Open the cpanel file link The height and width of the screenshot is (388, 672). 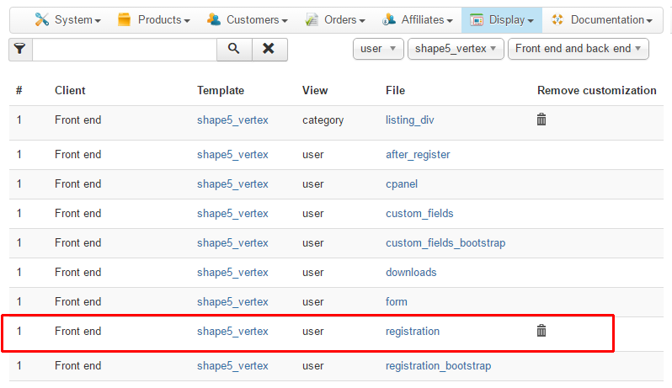click(x=402, y=184)
